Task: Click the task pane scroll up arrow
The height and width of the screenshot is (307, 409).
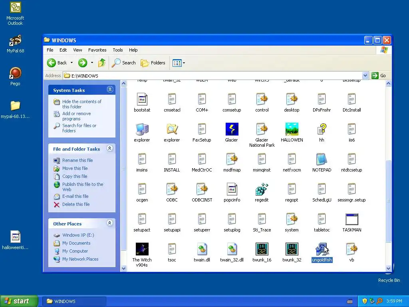Action: click(124, 84)
